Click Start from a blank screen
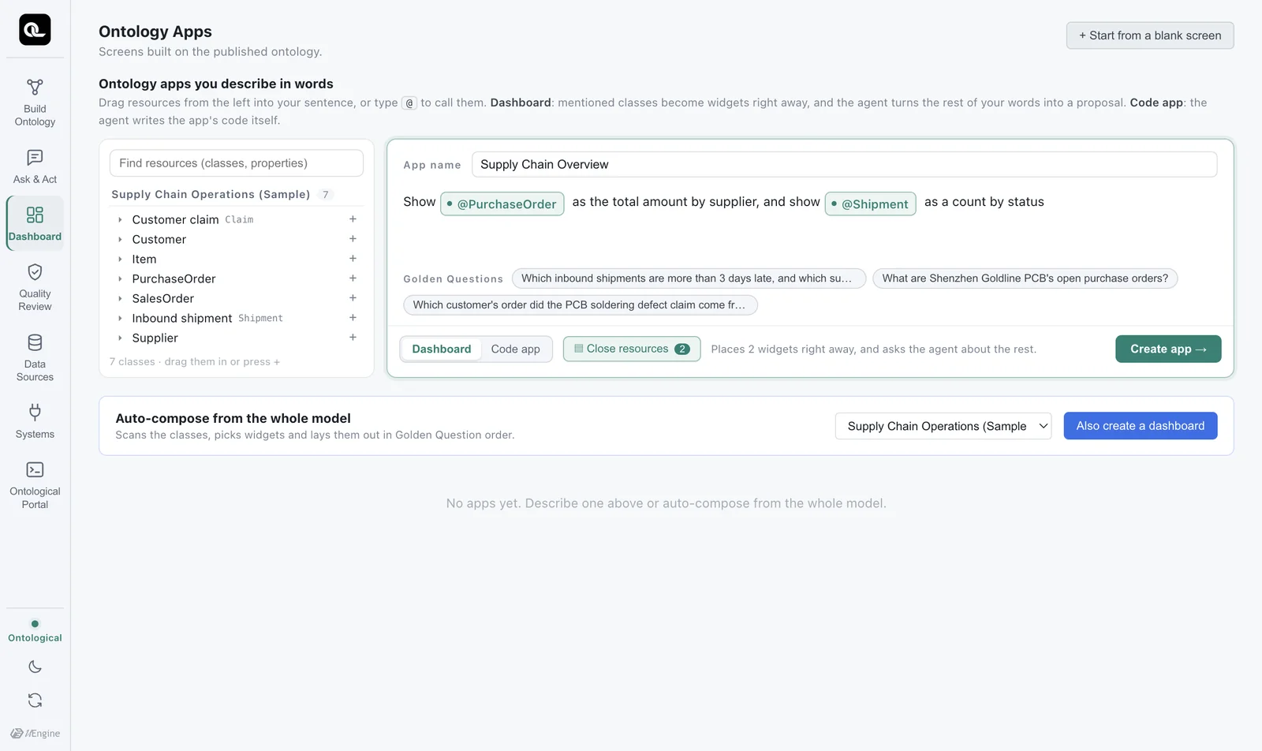This screenshot has height=751, width=1262. click(1150, 35)
